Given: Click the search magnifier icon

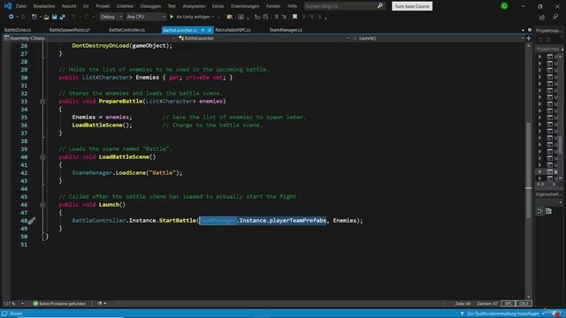Looking at the screenshot, I should pyautogui.click(x=380, y=6).
